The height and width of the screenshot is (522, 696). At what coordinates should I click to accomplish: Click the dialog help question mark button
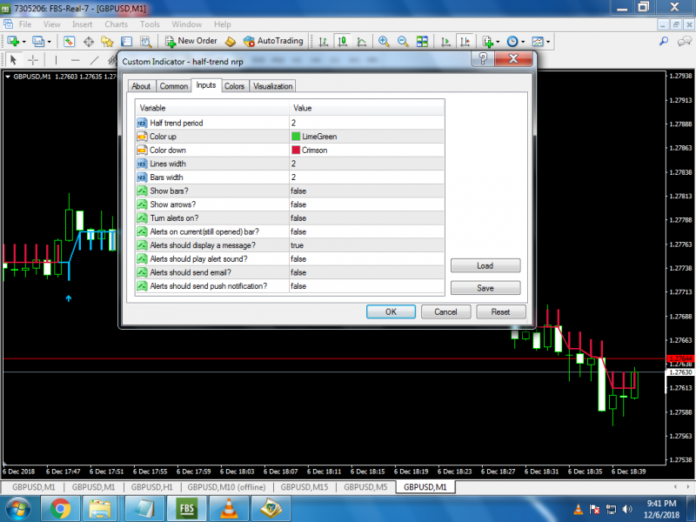[483, 58]
